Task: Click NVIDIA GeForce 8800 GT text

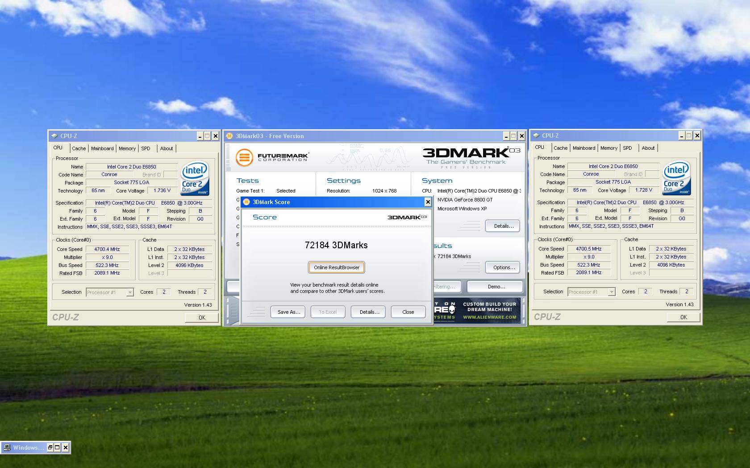Action: (465, 200)
